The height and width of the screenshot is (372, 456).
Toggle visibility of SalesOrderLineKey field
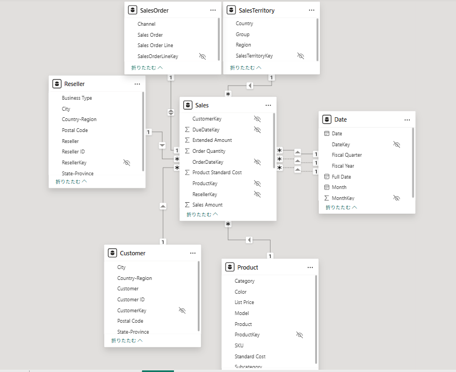(x=202, y=56)
